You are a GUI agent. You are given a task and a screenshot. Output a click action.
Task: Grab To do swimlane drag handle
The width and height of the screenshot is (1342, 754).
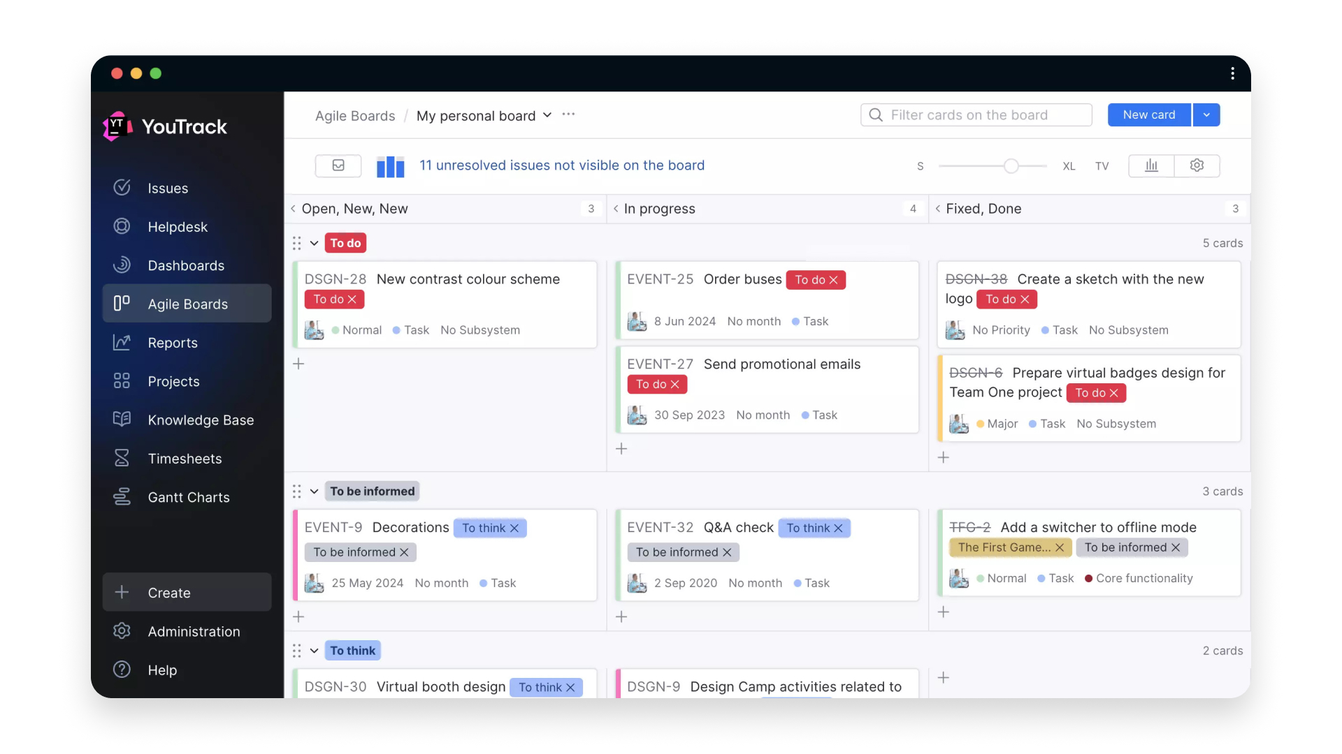tap(297, 243)
